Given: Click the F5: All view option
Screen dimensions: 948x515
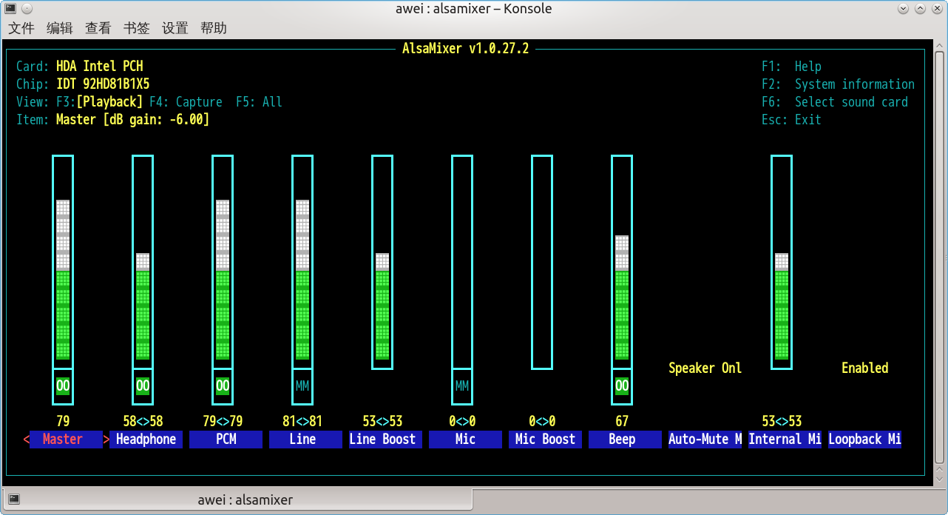Looking at the screenshot, I should pyautogui.click(x=259, y=101).
